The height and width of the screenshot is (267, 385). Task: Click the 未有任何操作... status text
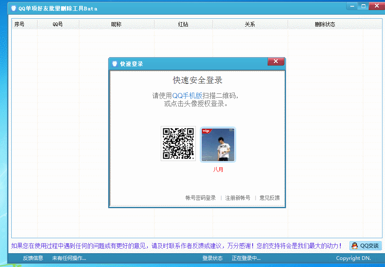[69, 258]
